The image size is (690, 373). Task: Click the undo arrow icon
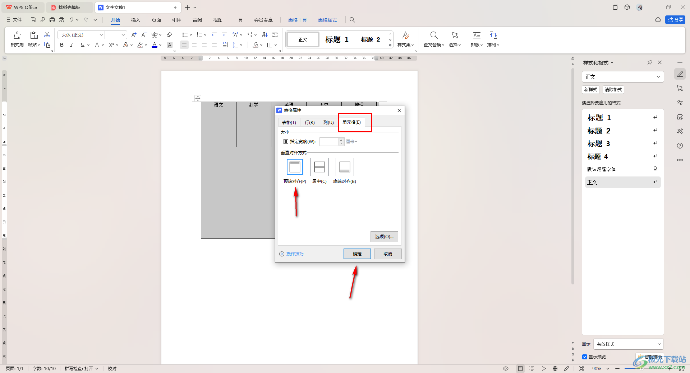coord(72,20)
